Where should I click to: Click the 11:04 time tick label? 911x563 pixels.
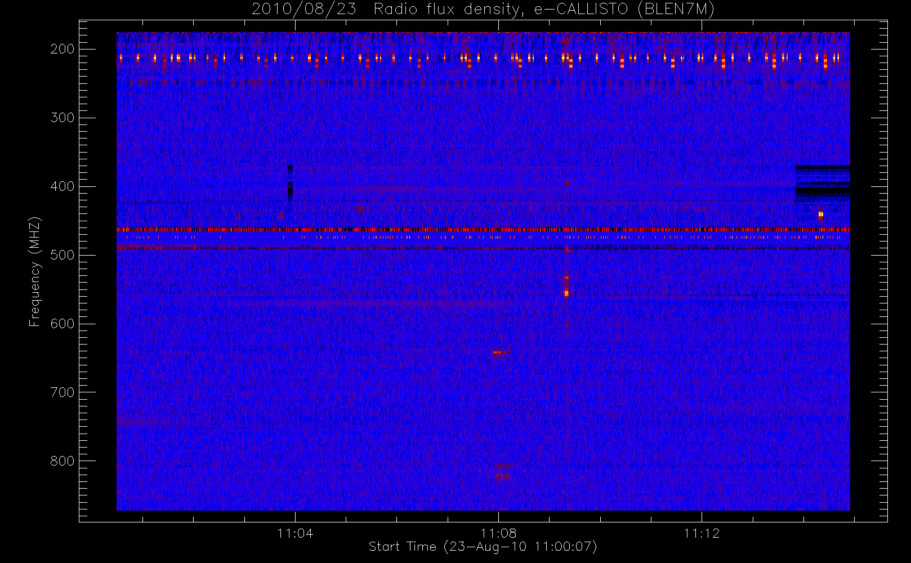[295, 533]
